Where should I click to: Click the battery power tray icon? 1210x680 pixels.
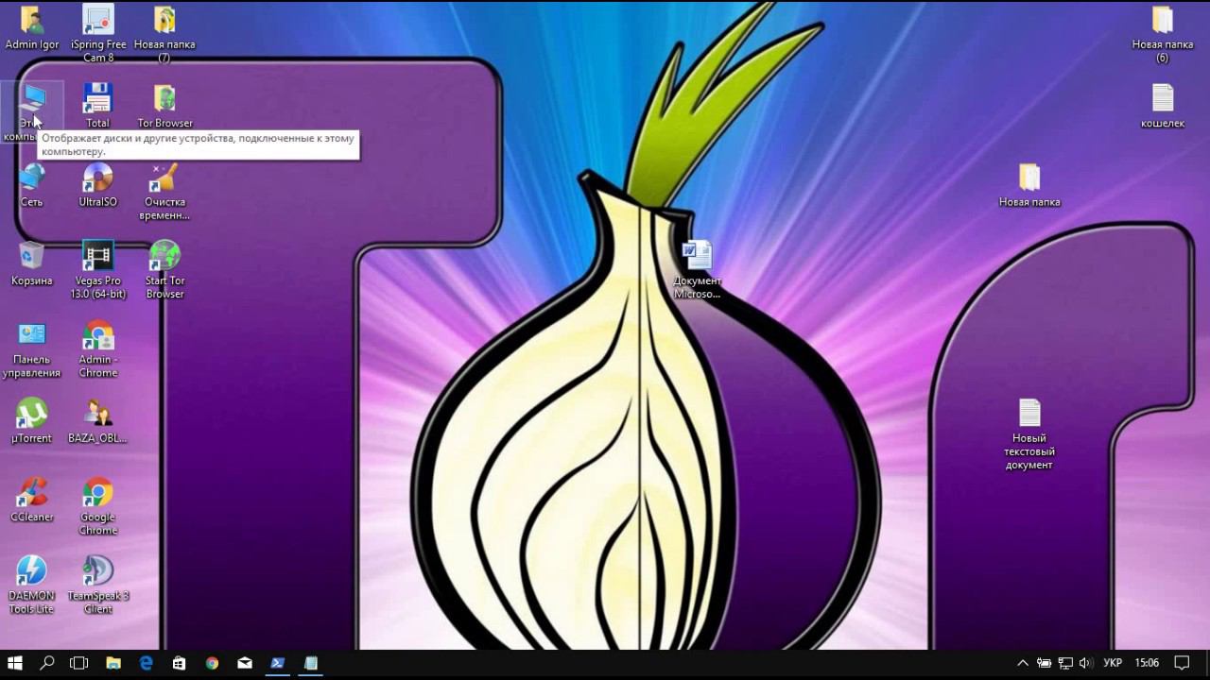[x=1045, y=663]
